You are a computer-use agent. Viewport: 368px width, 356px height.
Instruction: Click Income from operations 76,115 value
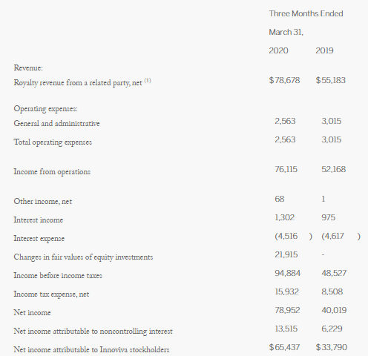286,169
